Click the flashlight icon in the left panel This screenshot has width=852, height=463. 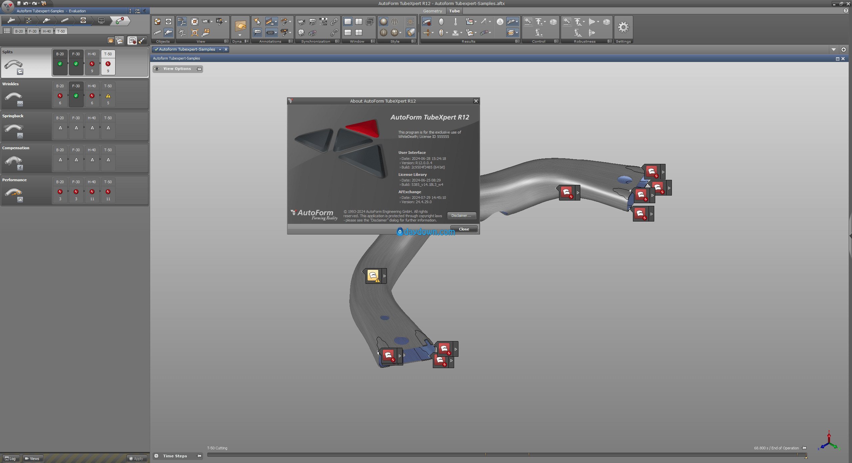point(142,41)
